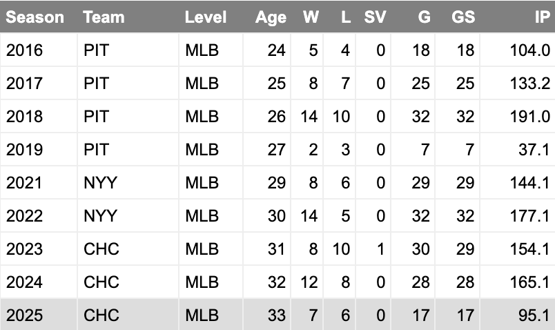The width and height of the screenshot is (555, 330).
Task: Click the 2017 MLB level cell
Action: click(x=211, y=84)
